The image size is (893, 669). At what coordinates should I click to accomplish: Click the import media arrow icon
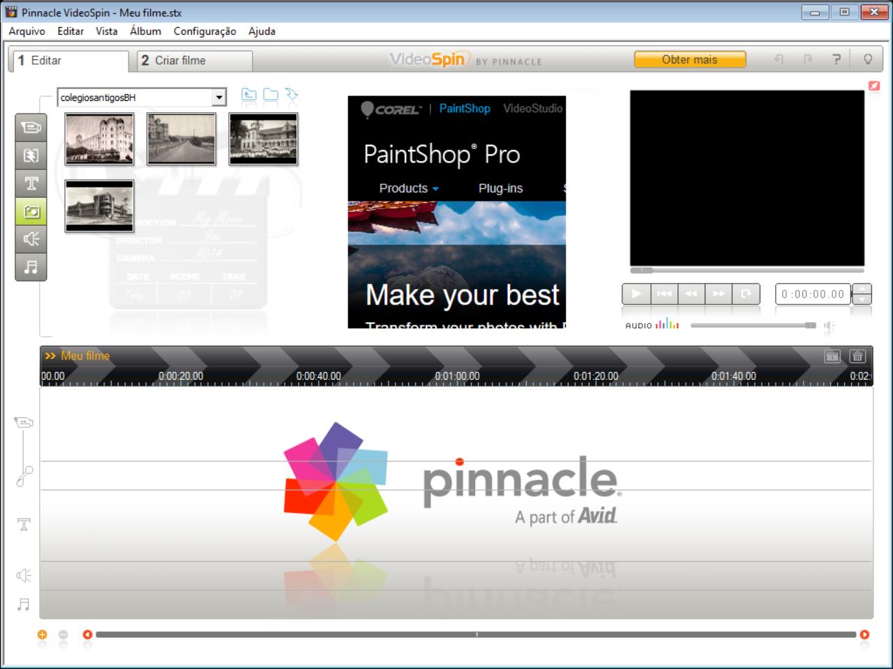coord(292,95)
